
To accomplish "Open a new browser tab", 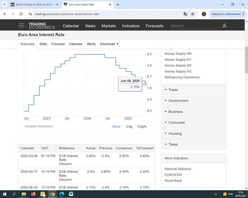I will click(118, 5).
